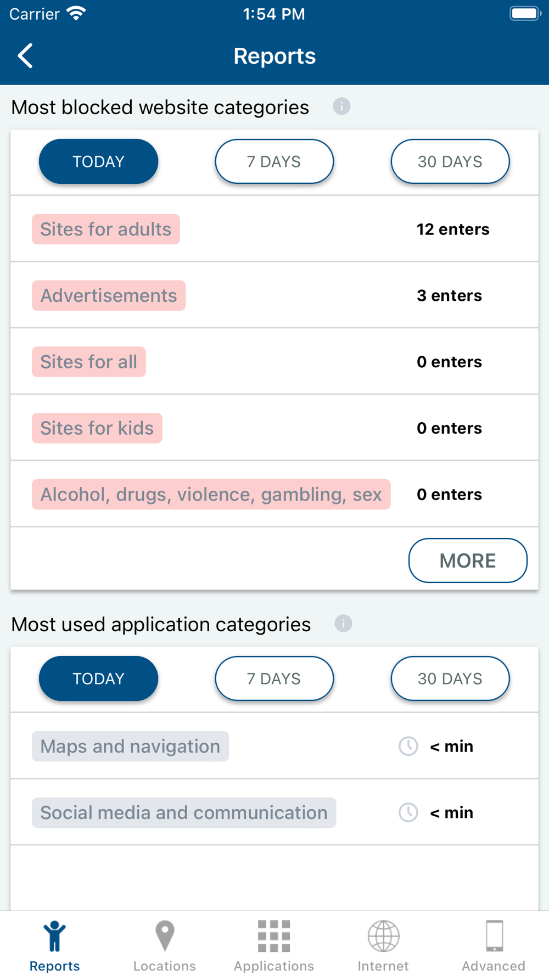The height and width of the screenshot is (976, 549).
Task: Open the Internet globe tab
Action: point(383,945)
